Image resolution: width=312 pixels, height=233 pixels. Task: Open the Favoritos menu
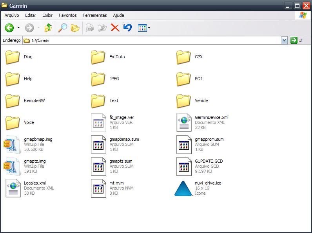[68, 15]
